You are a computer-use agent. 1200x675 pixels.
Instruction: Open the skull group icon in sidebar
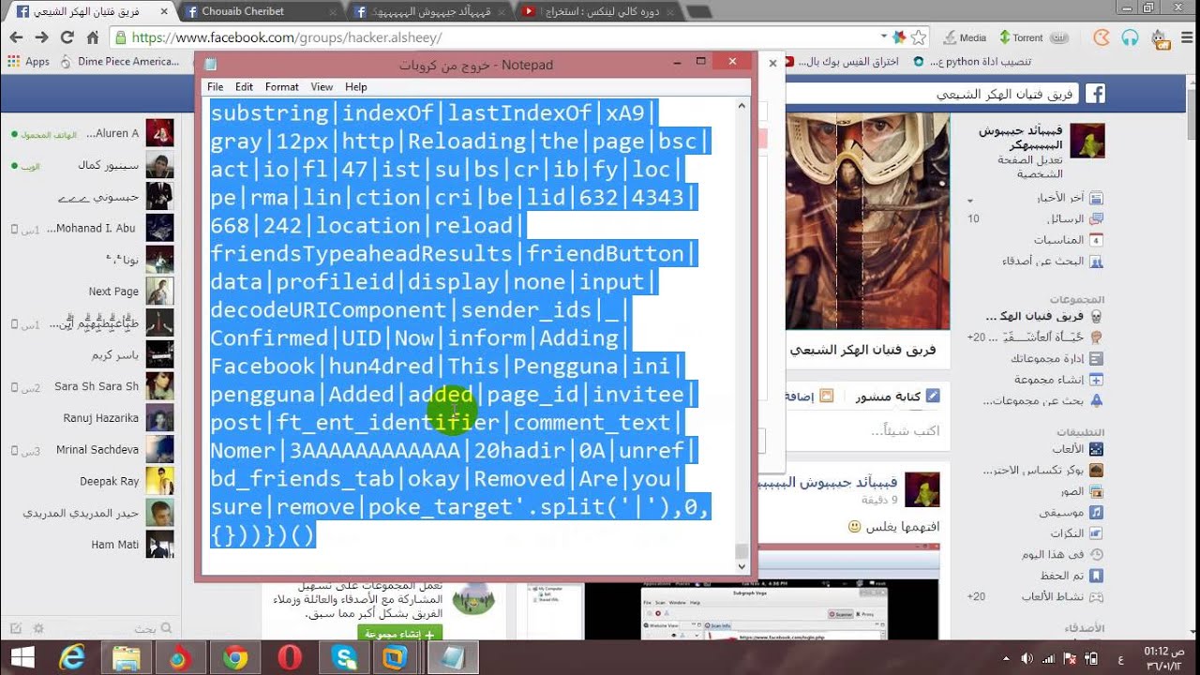[1096, 316]
